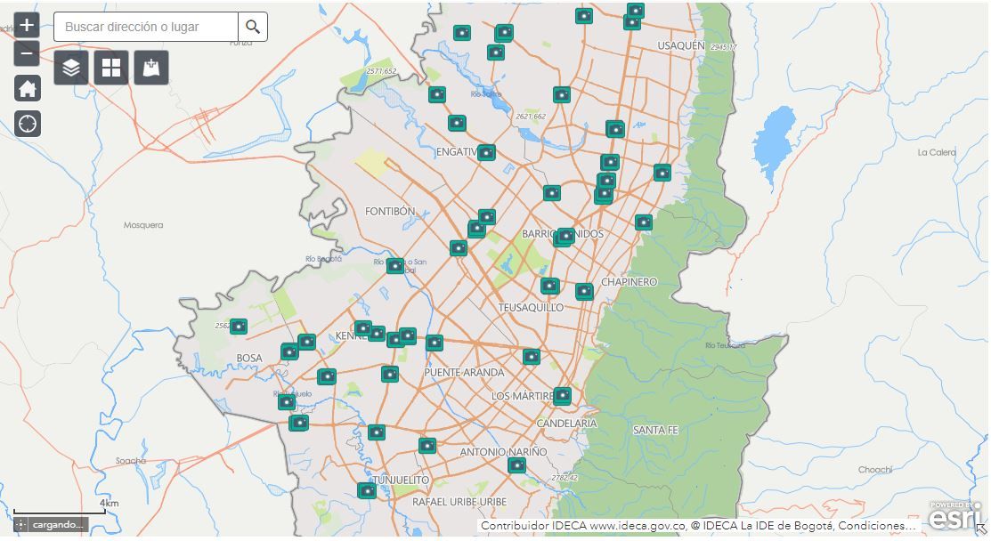
Task: Click the My Location crosshair button
Action: [x=28, y=123]
